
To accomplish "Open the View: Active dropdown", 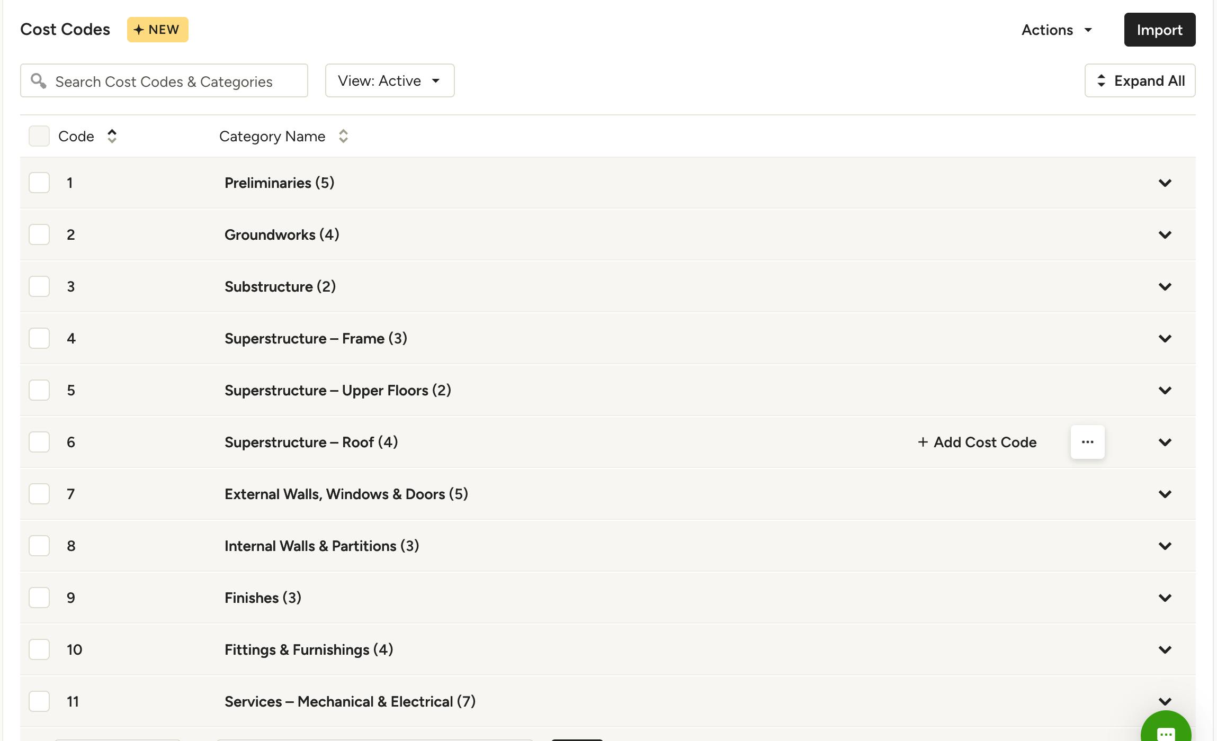I will [390, 80].
